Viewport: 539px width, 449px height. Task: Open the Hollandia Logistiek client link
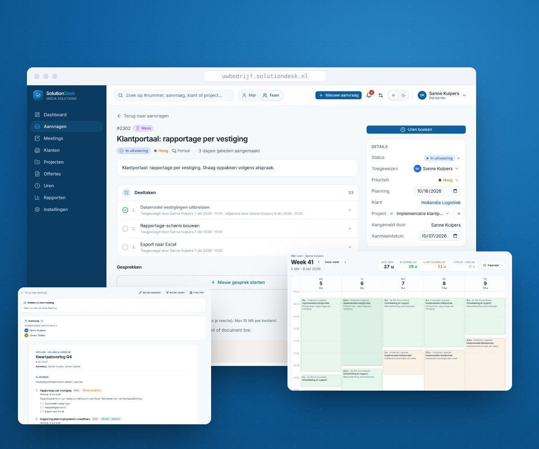[x=441, y=202]
